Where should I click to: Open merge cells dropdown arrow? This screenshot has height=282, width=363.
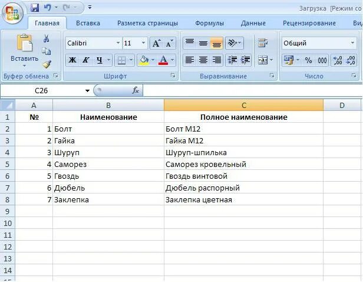coord(272,60)
